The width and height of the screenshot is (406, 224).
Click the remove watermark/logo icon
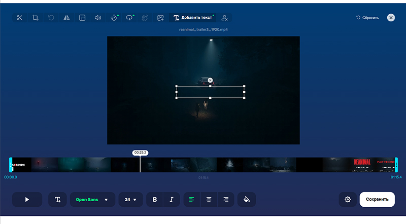click(x=225, y=18)
